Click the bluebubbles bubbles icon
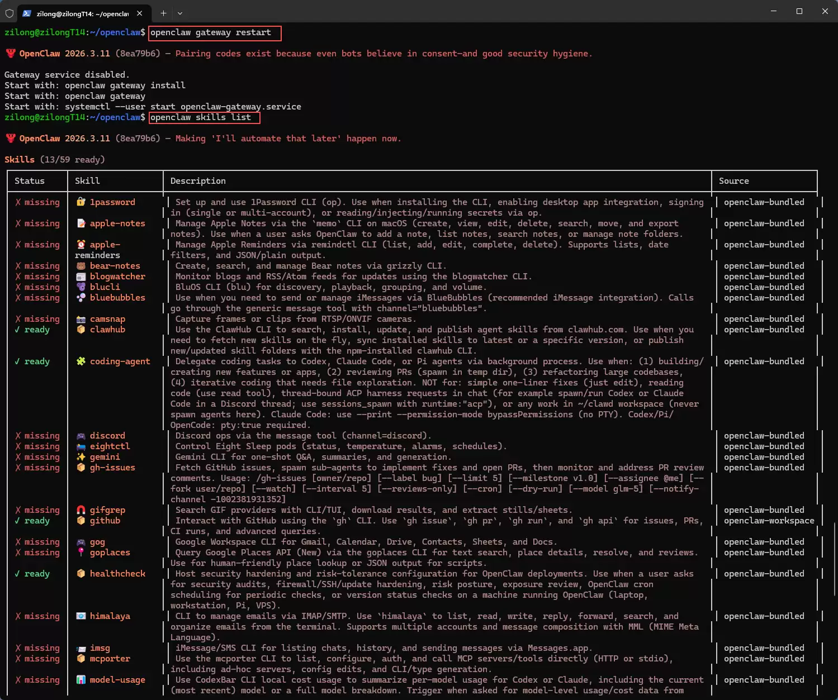The image size is (838, 700). tap(81, 298)
